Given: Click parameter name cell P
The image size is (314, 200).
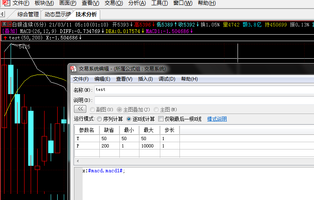Looking at the screenshot, I should [87, 146].
